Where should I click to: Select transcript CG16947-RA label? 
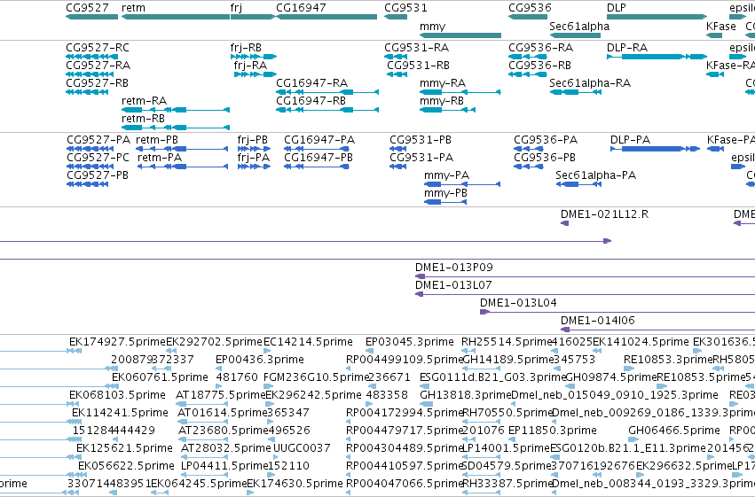coord(311,83)
